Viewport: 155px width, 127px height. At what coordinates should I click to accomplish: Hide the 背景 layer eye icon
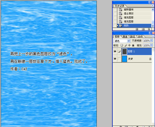pyautogui.click(x=115, y=59)
